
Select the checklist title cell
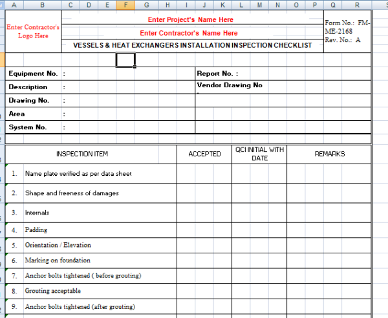[192, 45]
